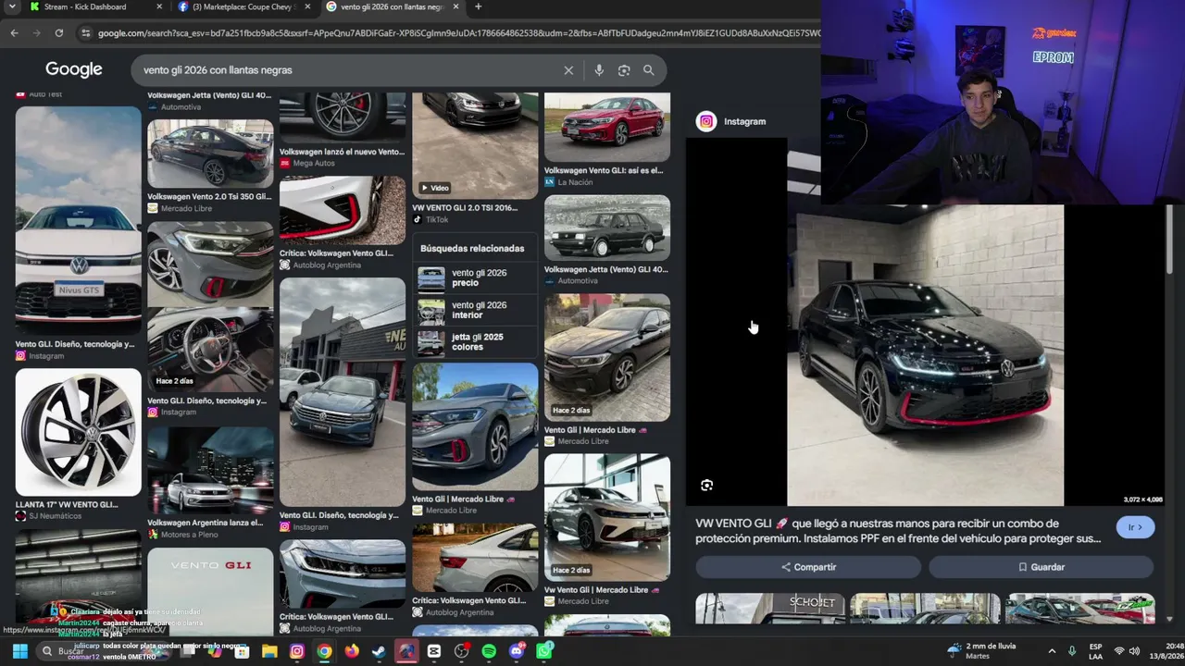Image resolution: width=1185 pixels, height=666 pixels.
Task: Open Steam from the taskbar
Action: click(379, 651)
